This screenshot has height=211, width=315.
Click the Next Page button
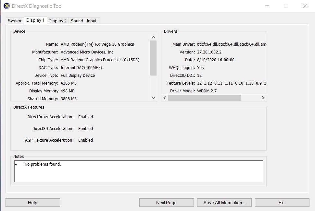[x=166, y=202]
